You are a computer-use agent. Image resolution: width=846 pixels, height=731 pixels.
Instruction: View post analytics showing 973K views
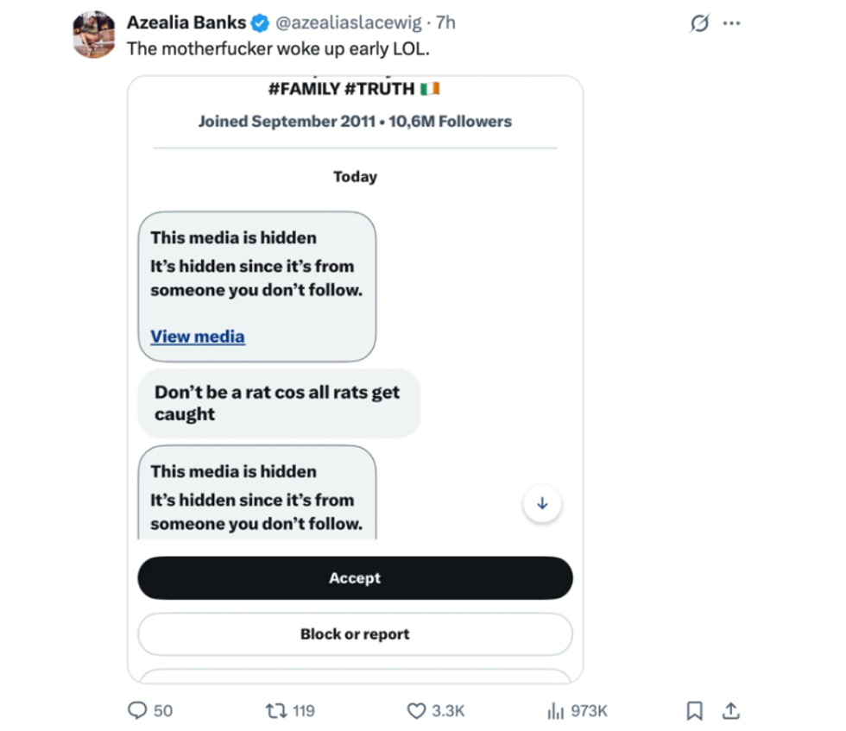tap(557, 710)
